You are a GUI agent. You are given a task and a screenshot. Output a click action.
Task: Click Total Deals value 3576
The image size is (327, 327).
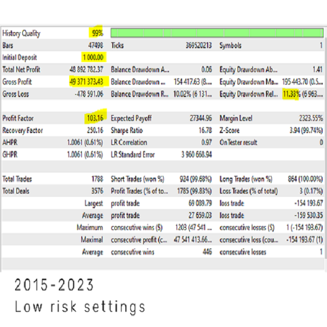(x=97, y=191)
